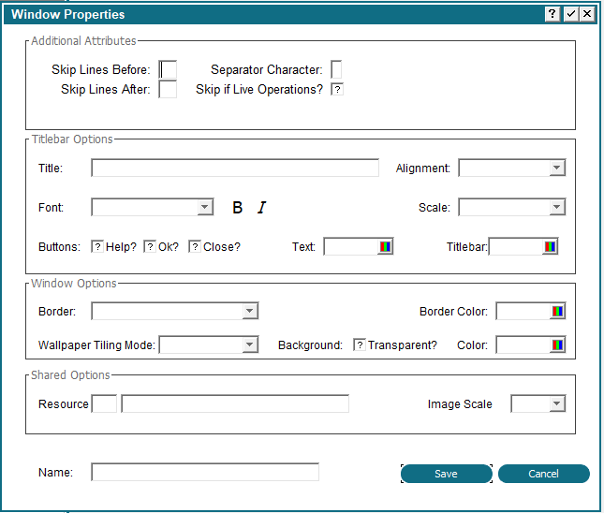Image resolution: width=604 pixels, height=513 pixels.
Task: Click the Titlebar color value field
Action: pos(516,246)
